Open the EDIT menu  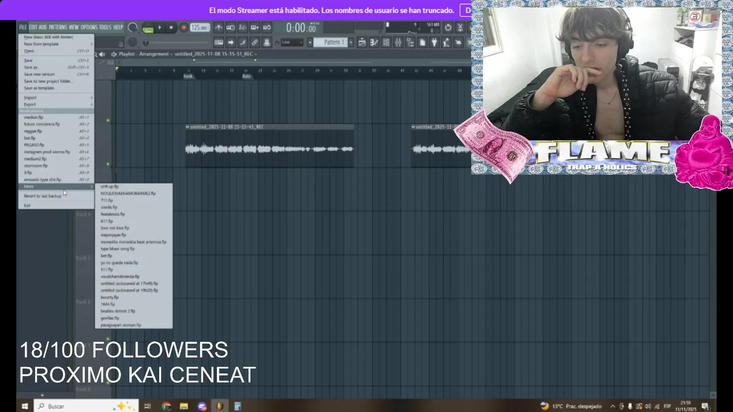tap(33, 27)
